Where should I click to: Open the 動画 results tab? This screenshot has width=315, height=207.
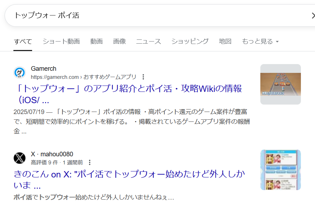pyautogui.click(x=96, y=42)
